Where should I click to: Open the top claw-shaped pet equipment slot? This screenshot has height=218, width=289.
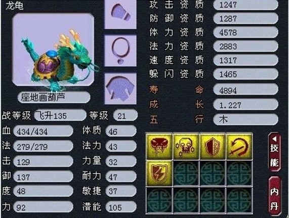(x=120, y=14)
